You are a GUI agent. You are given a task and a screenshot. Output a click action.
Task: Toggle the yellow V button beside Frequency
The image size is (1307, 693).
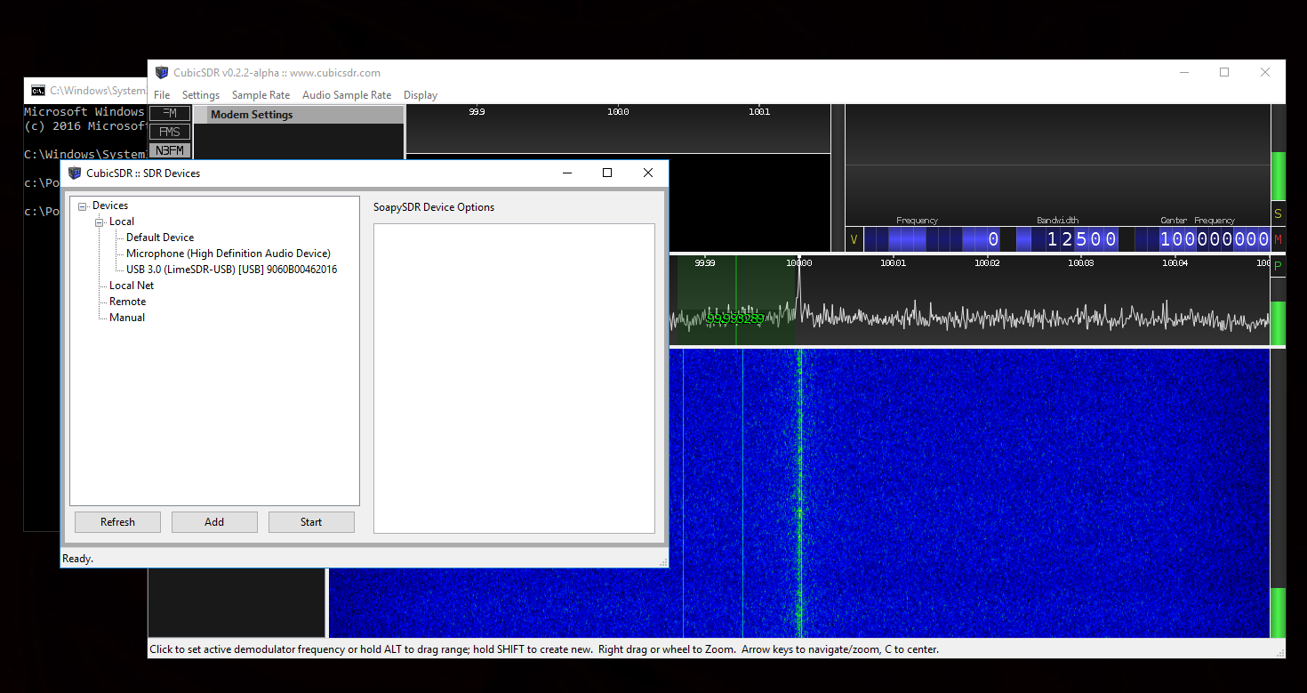click(x=854, y=239)
